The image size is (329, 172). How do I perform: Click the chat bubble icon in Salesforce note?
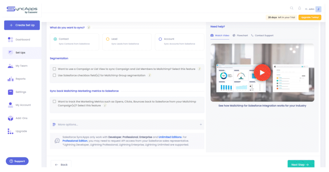pyautogui.click(x=57, y=141)
